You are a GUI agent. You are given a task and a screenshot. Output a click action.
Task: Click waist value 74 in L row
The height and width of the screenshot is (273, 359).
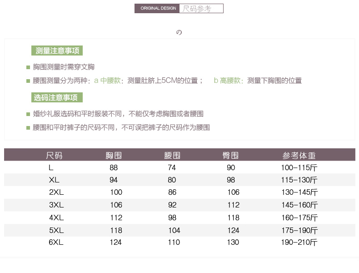click(172, 167)
